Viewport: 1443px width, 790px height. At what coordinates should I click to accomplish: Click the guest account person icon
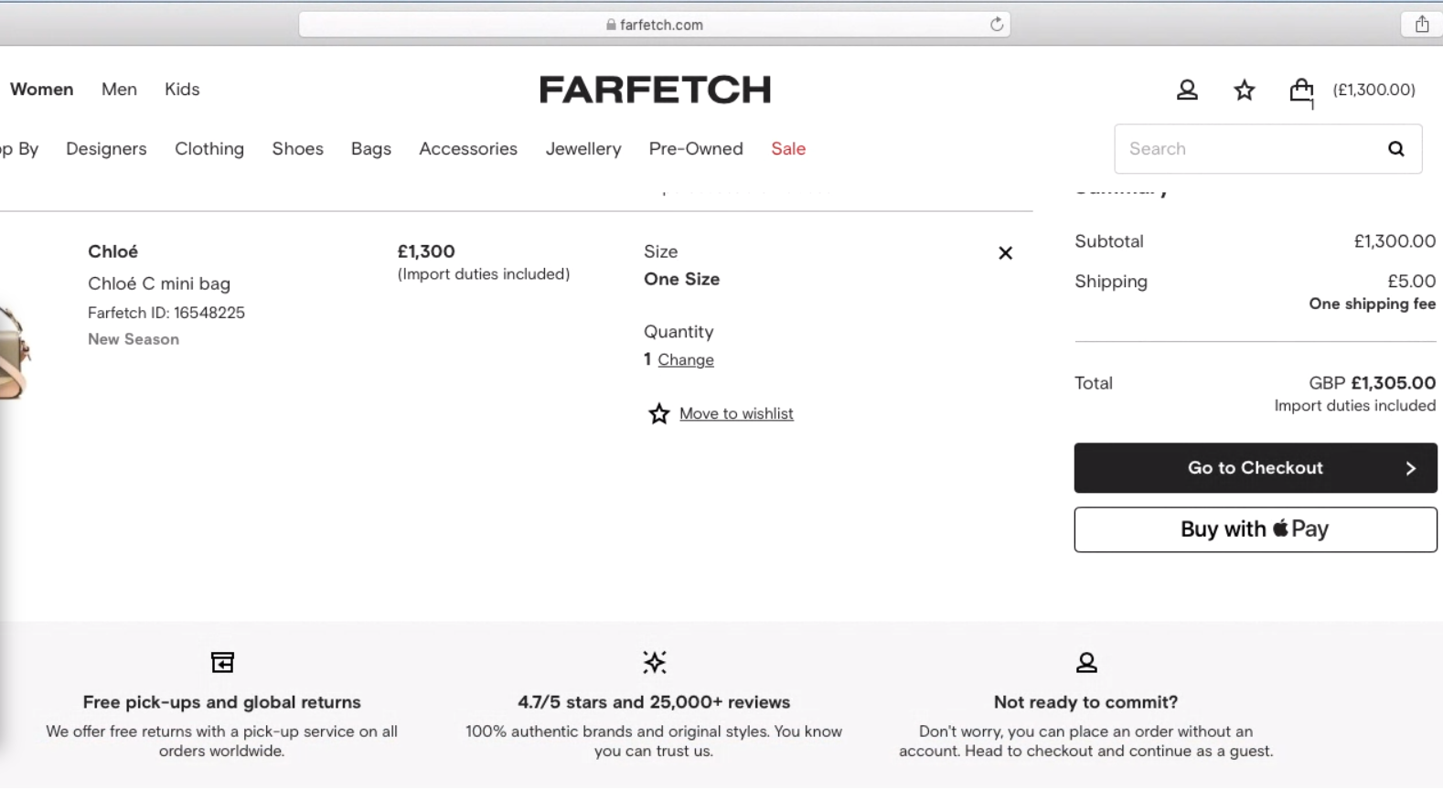pos(1086,662)
